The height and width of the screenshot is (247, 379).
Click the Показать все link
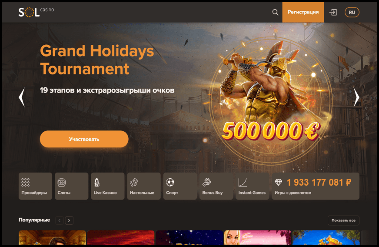point(343,220)
